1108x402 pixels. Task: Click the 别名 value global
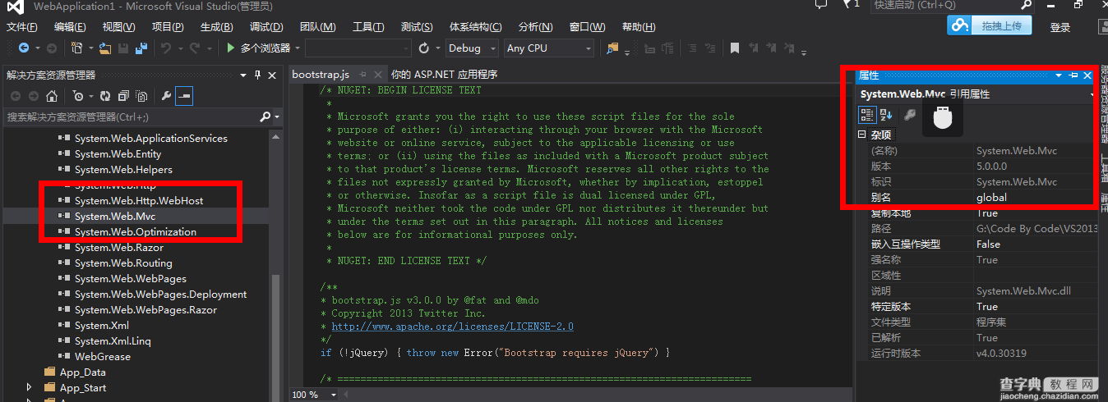point(991,197)
